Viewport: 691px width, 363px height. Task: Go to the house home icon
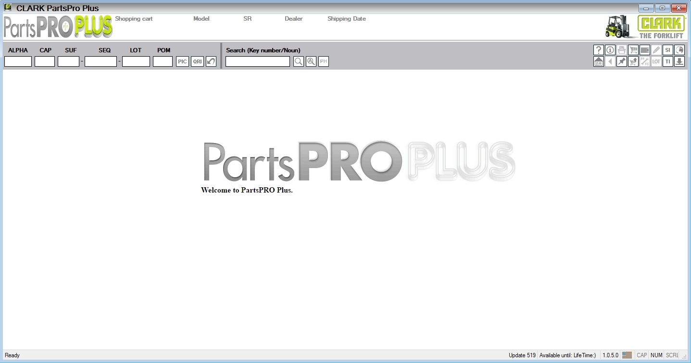point(599,61)
